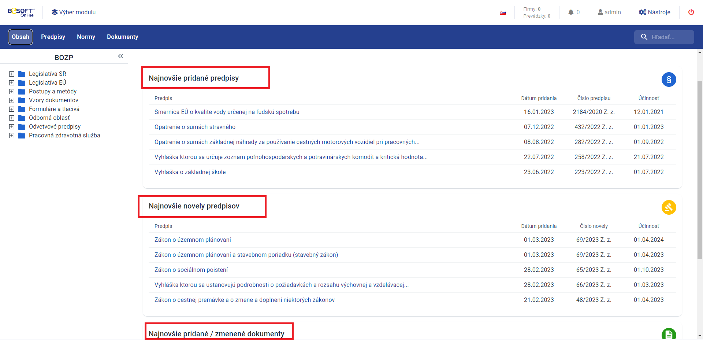Viewport: 703px width, 340px height.
Task: Open the Predpisy menu
Action: pyautogui.click(x=53, y=37)
